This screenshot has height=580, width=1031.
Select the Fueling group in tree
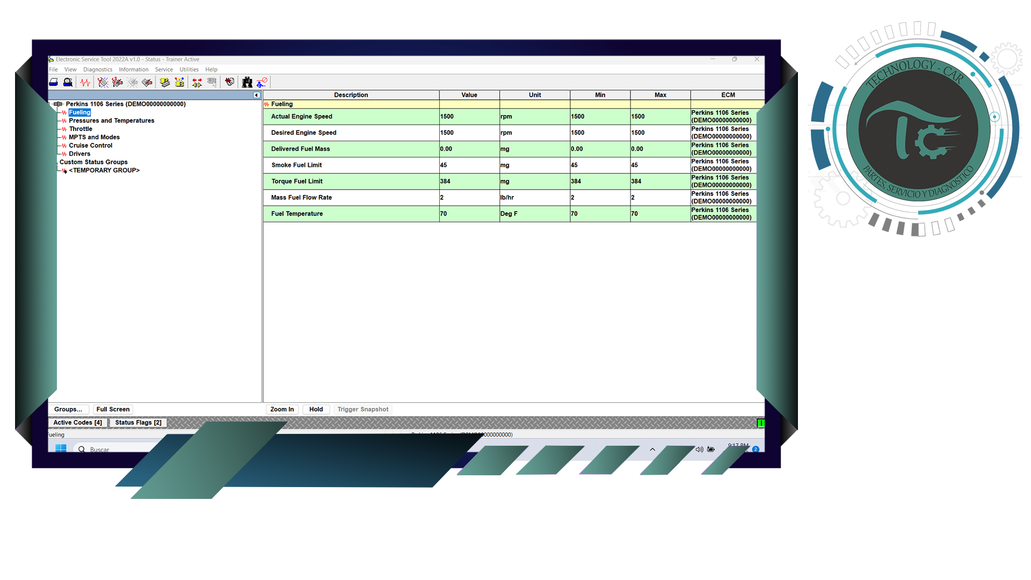[79, 112]
